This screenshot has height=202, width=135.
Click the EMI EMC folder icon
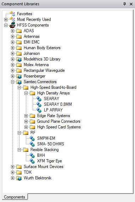(19, 42)
